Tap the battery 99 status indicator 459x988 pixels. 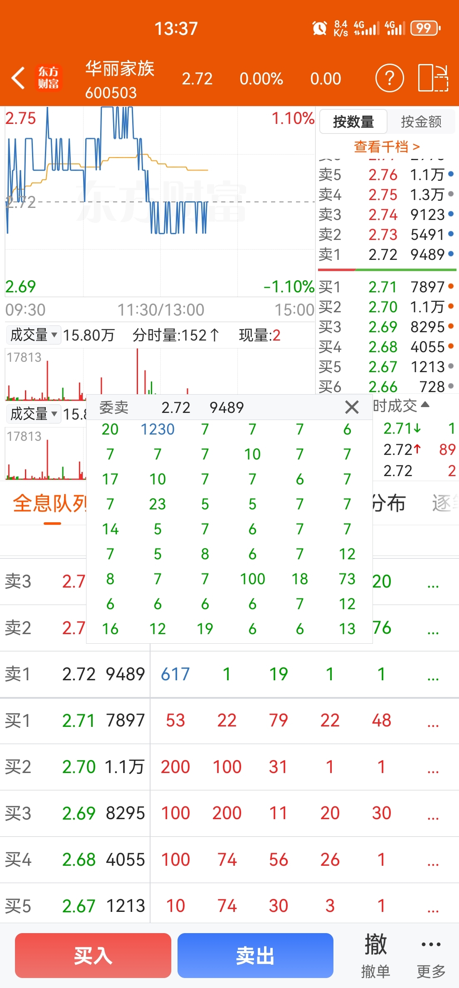pos(425,28)
